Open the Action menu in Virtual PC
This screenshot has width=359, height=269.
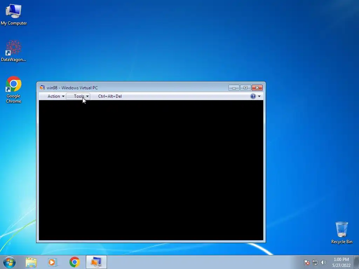click(56, 96)
